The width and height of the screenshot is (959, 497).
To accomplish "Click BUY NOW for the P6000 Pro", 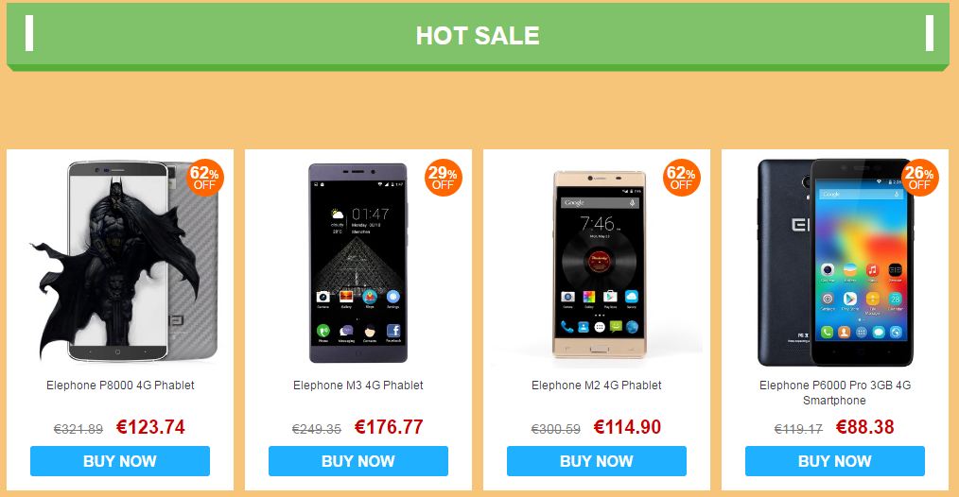I will tap(835, 461).
